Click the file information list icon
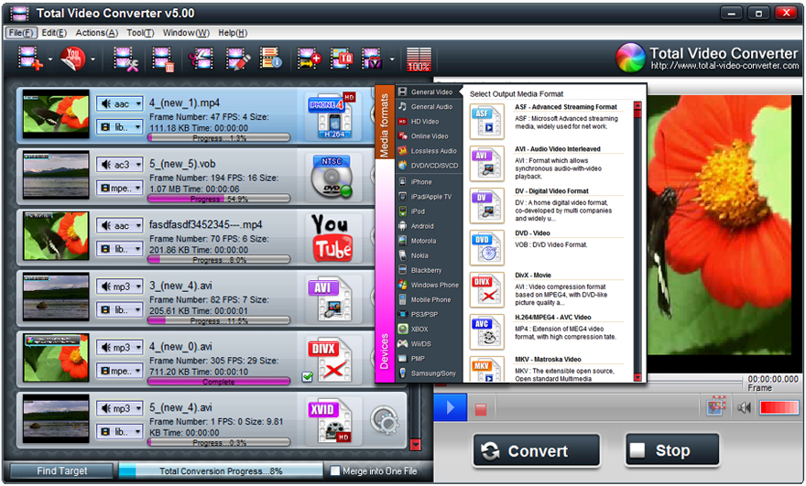Image resolution: width=806 pixels, height=486 pixels. 270,58
